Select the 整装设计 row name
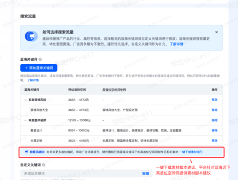The height and width of the screenshot is (180, 238). (36, 130)
